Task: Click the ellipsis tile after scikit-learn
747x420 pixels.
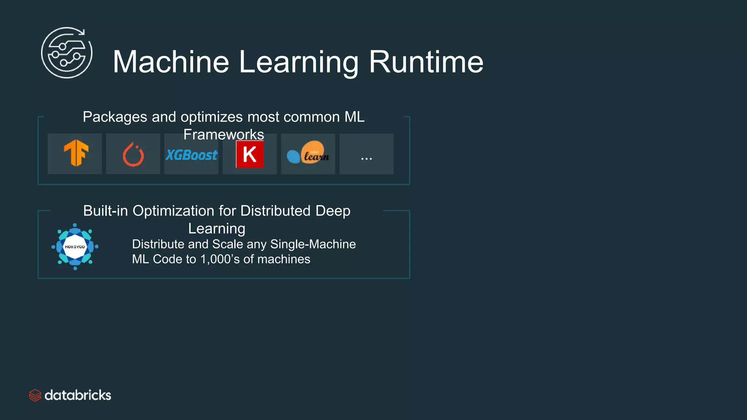Action: 367,153
